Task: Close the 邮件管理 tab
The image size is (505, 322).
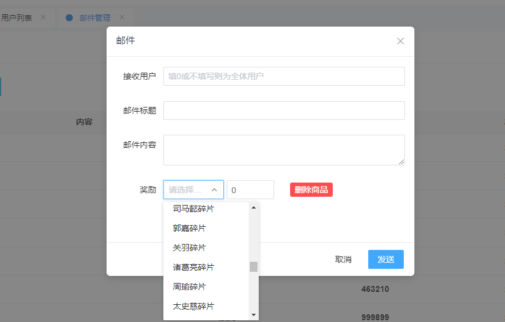Action: (122, 18)
